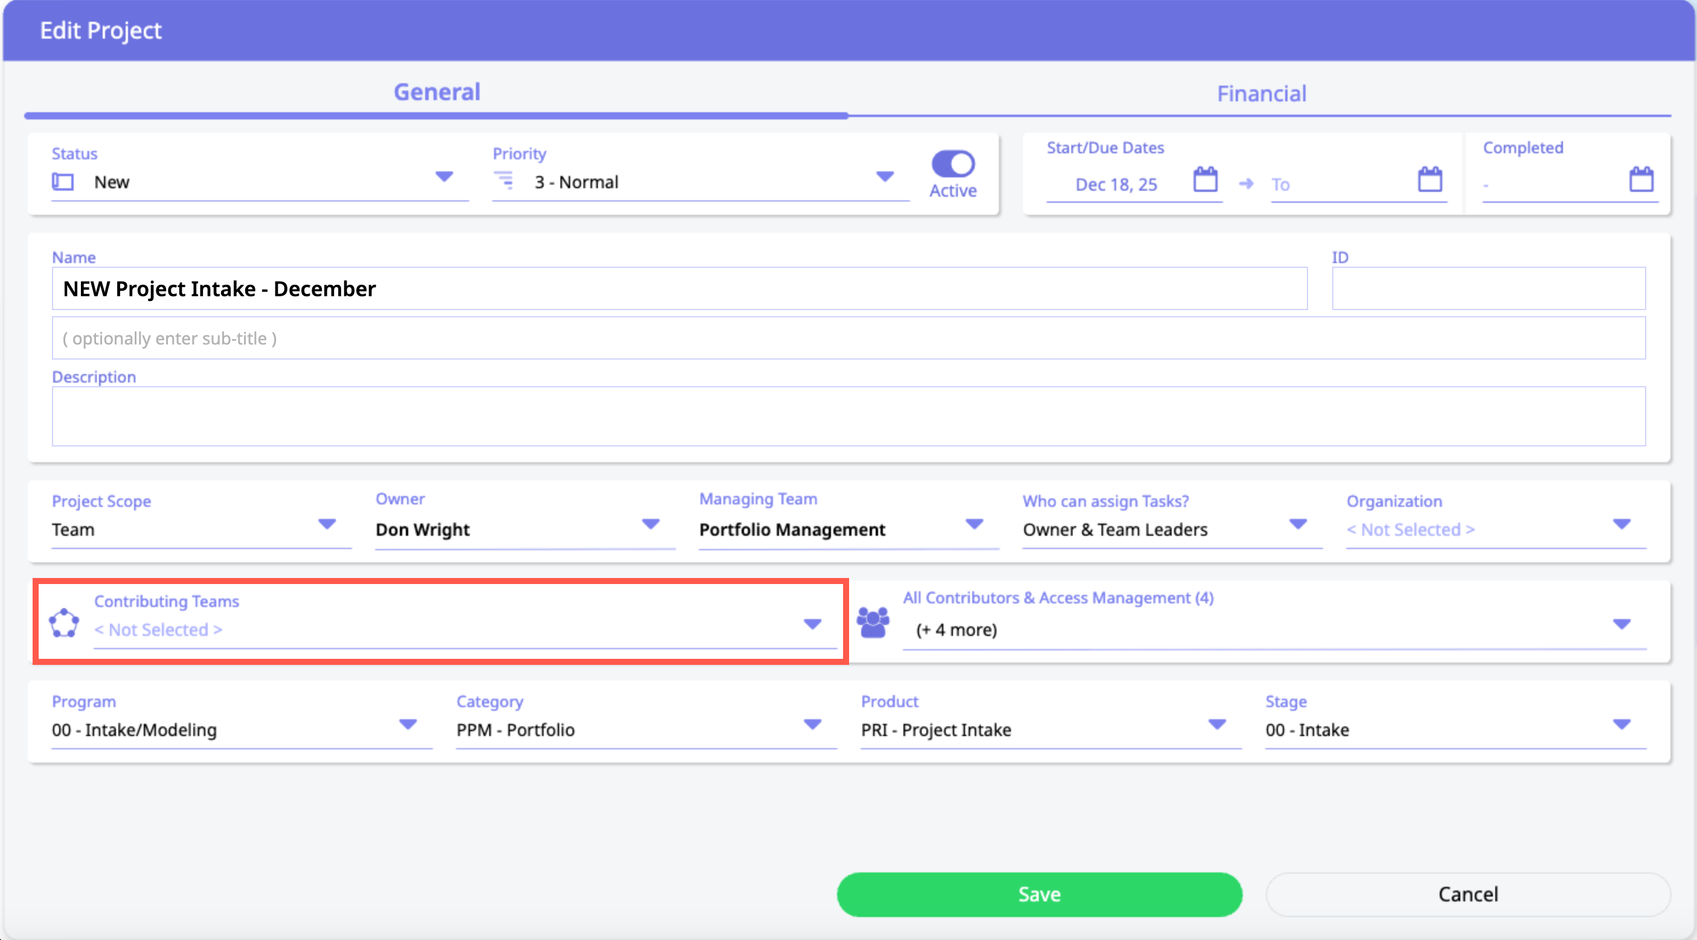The width and height of the screenshot is (1697, 940).
Task: Open the Stage dropdown arrow
Action: pos(1622,724)
